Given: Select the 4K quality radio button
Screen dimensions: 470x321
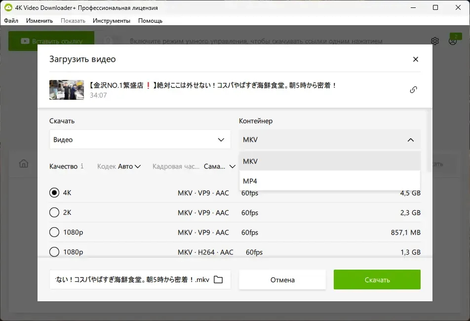Looking at the screenshot, I should point(54,193).
